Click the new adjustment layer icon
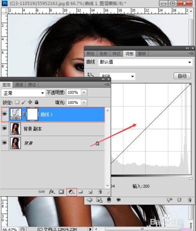196x231 pixels. 72,192
